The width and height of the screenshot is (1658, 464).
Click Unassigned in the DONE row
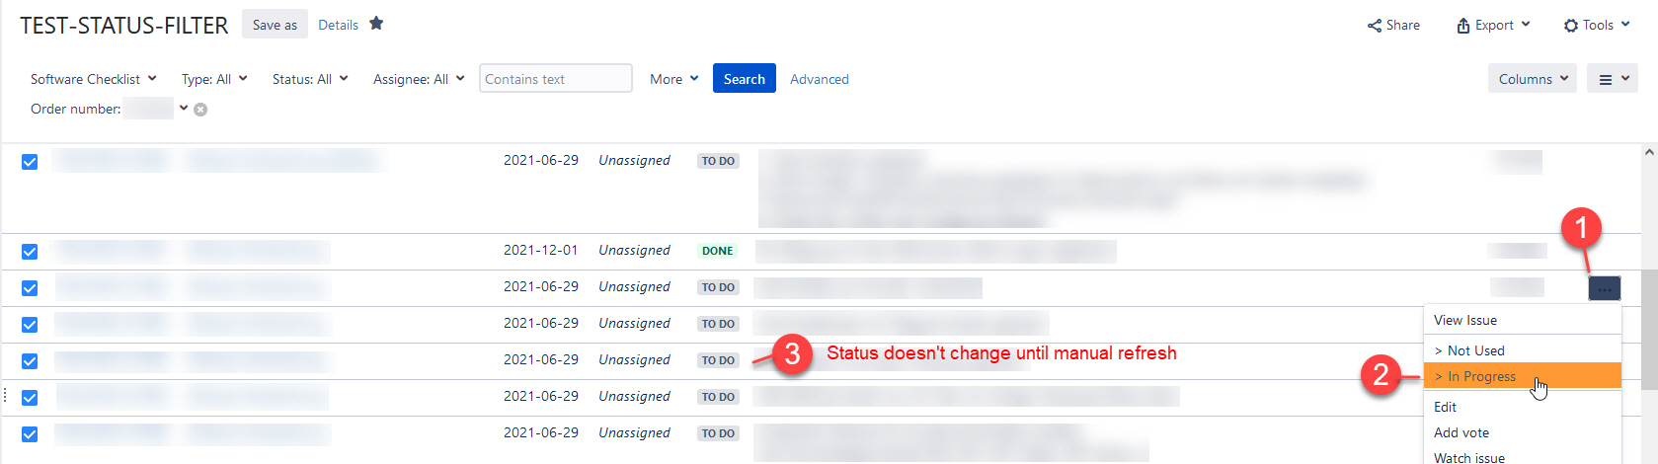[634, 251]
